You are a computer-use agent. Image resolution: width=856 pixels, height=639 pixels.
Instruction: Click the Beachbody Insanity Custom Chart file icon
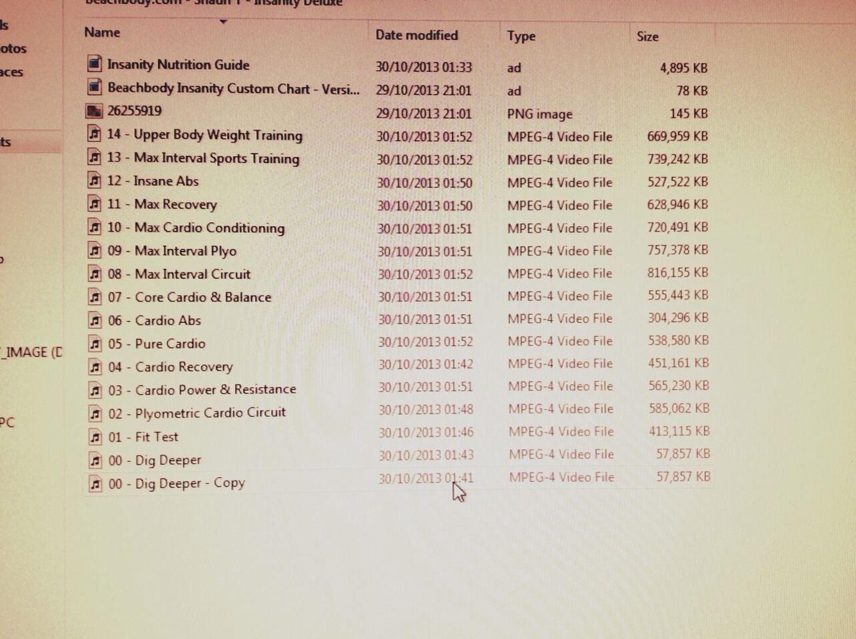tap(95, 87)
